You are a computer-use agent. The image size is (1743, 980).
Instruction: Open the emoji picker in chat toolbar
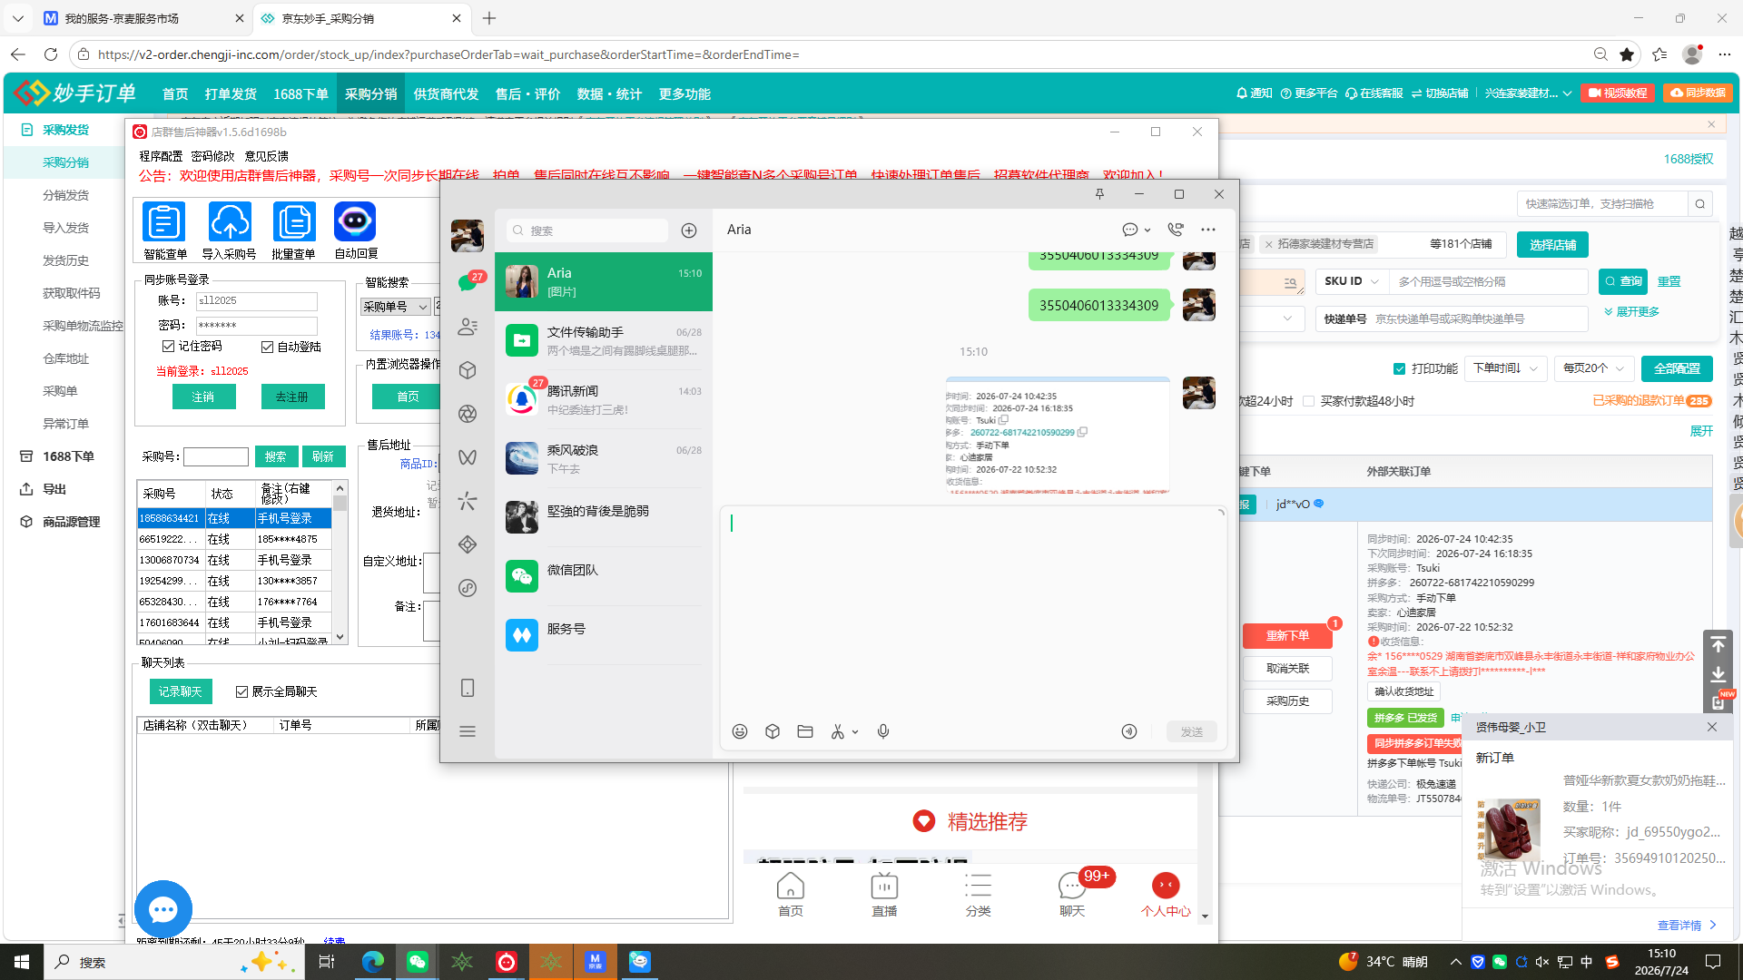click(x=740, y=731)
